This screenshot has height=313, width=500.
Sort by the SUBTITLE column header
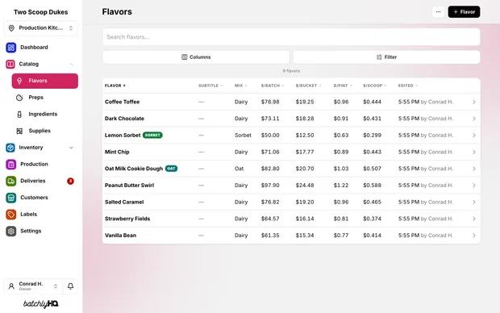[x=210, y=86]
